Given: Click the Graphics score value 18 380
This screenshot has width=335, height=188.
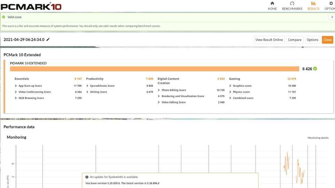Looking at the screenshot, I should (x=292, y=86).
